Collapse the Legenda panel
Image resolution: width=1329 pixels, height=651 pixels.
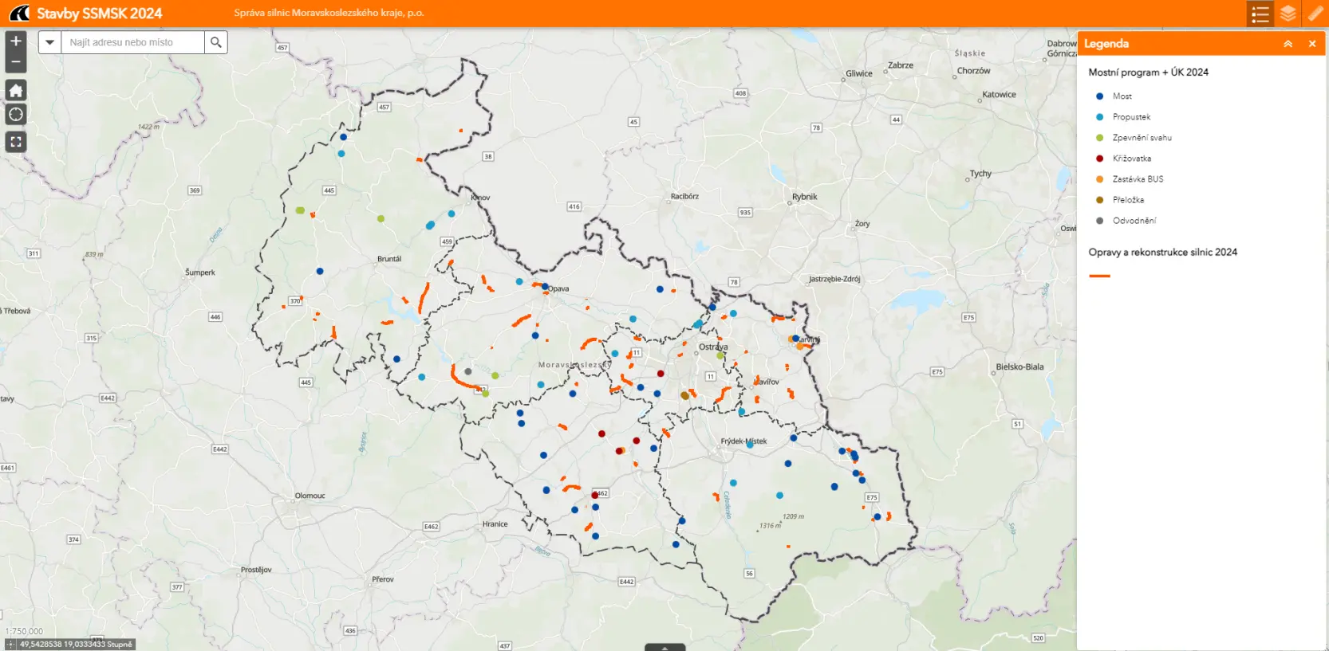(x=1288, y=44)
